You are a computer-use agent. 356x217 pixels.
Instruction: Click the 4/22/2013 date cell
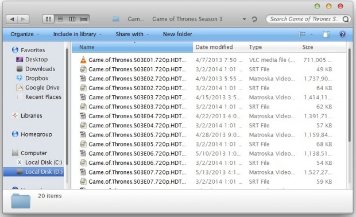[x=218, y=116]
